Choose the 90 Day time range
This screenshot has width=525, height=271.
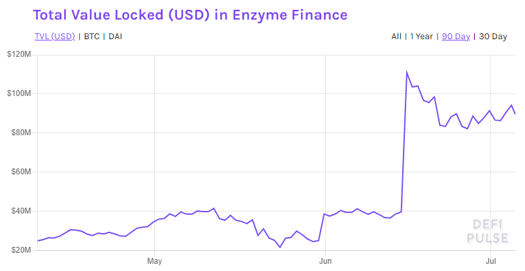(x=456, y=37)
